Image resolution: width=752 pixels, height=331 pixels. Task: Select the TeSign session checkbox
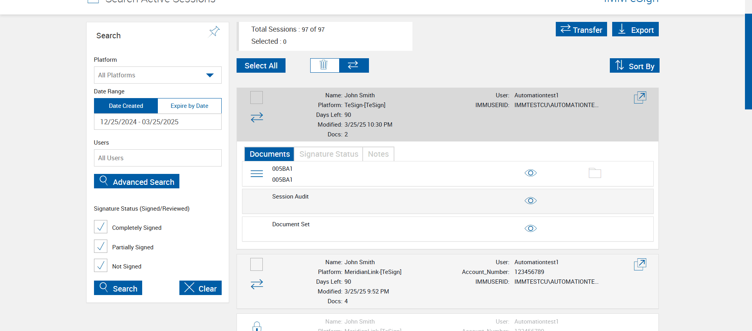[257, 97]
